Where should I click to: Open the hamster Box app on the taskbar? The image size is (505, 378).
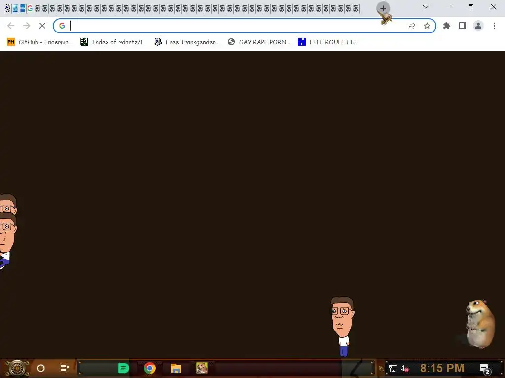[202, 368]
